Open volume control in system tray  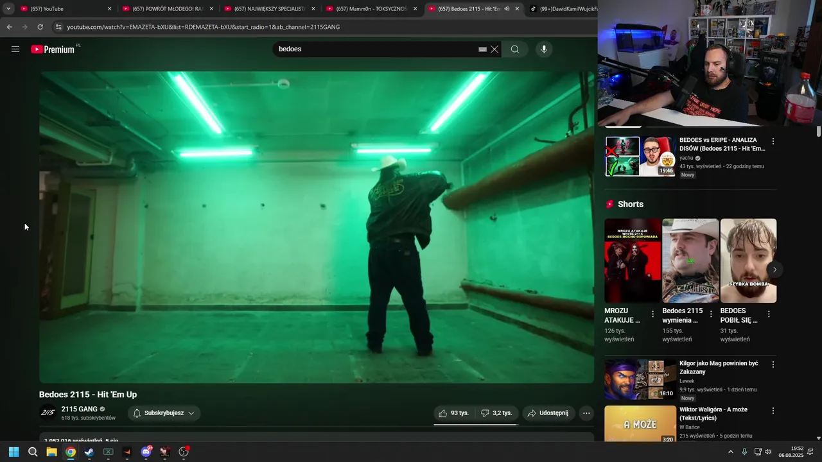(x=768, y=452)
